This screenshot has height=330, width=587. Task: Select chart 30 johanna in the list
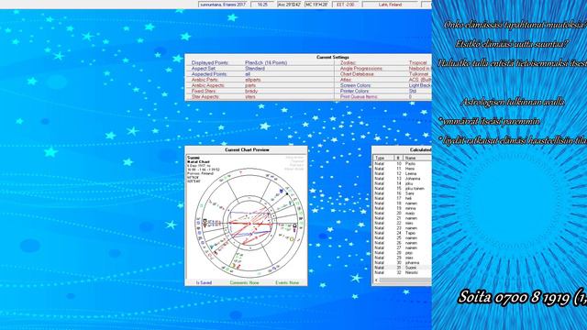point(403,263)
